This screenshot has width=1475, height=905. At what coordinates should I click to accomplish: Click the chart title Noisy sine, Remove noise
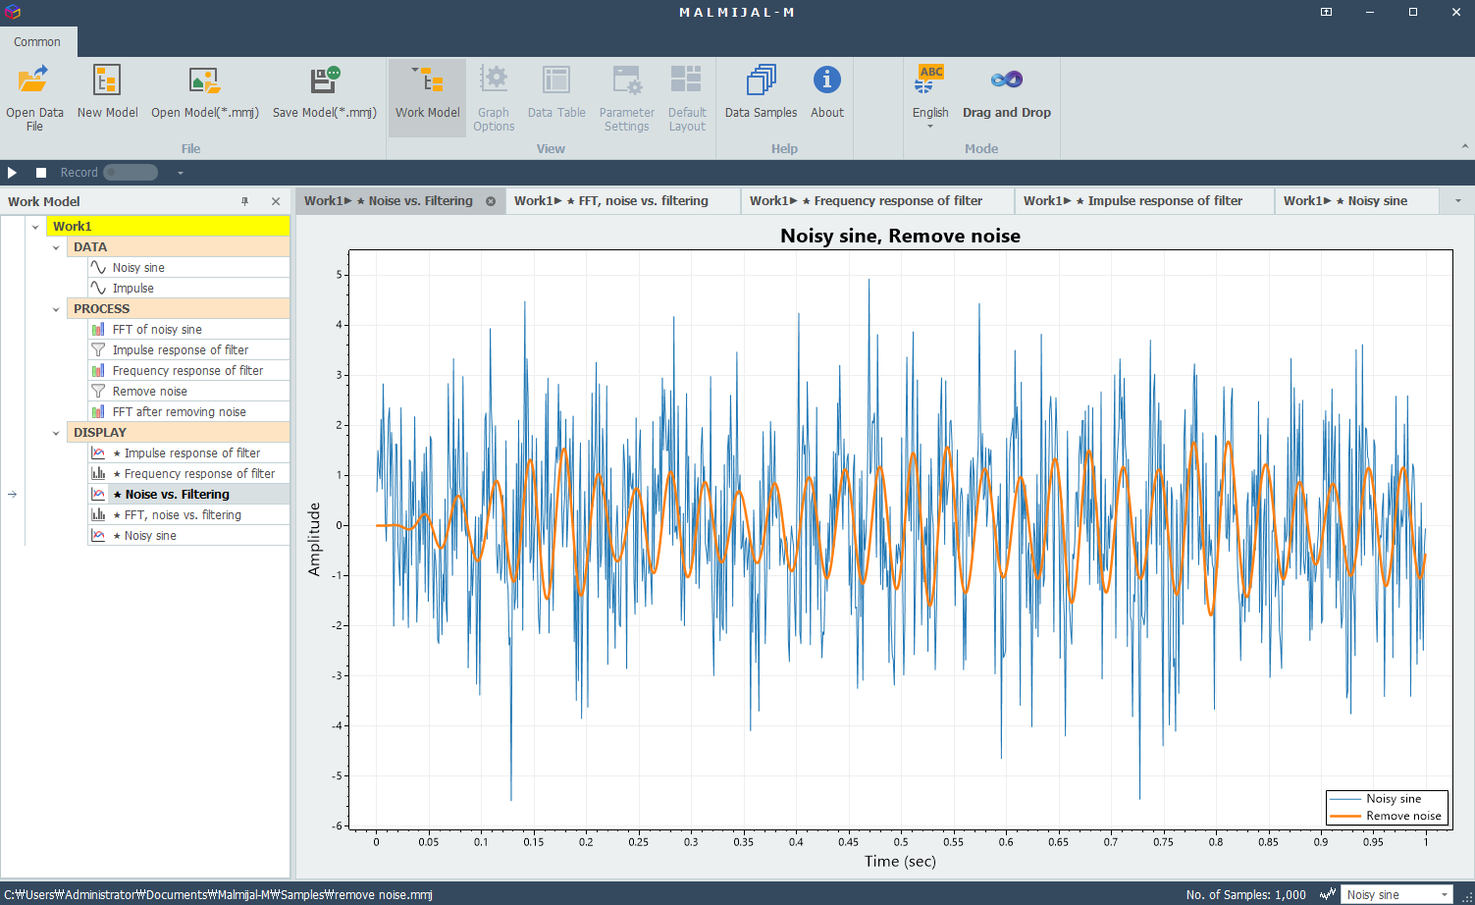click(x=900, y=236)
